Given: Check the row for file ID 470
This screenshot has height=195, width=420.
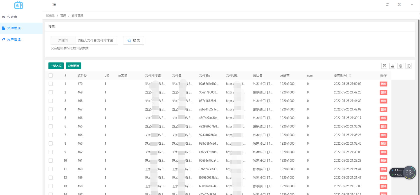Looking at the screenshot, I should [x=51, y=84].
